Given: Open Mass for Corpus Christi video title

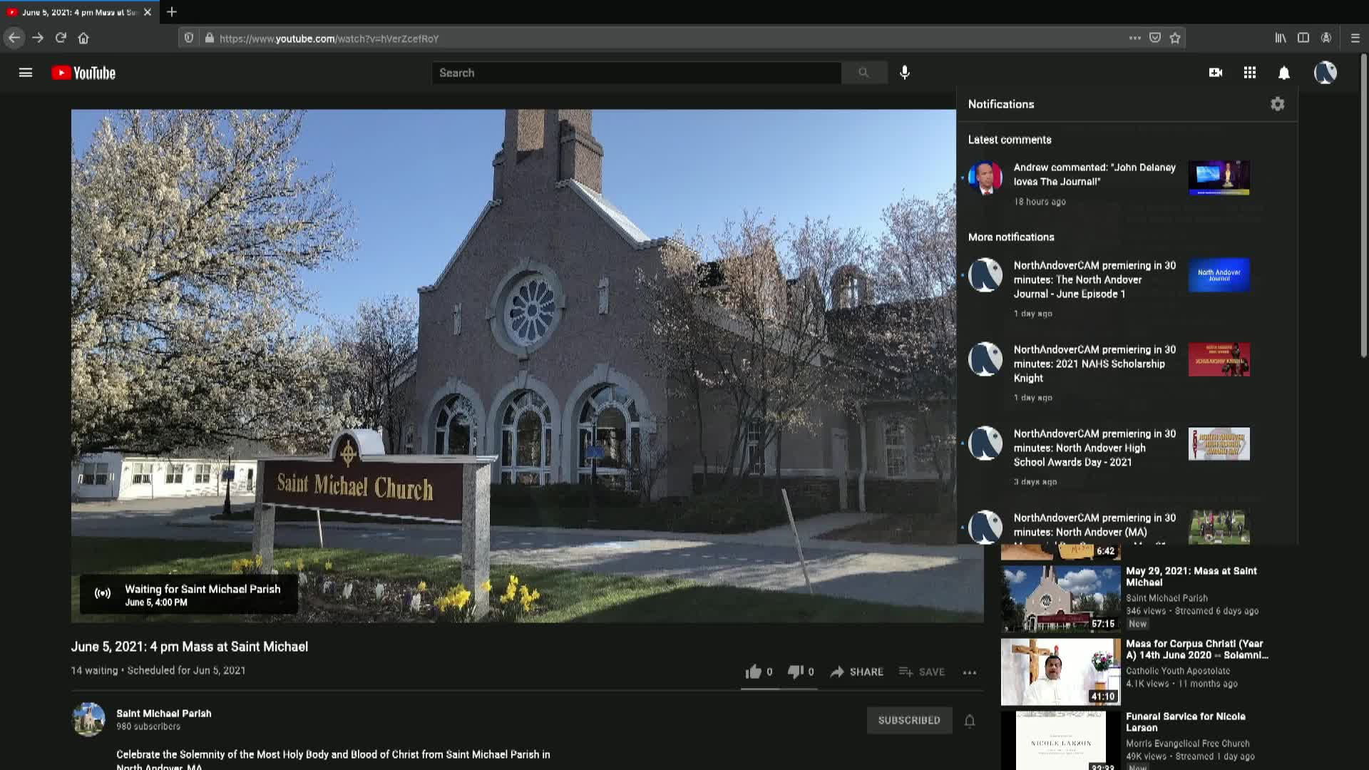Looking at the screenshot, I should tap(1196, 649).
